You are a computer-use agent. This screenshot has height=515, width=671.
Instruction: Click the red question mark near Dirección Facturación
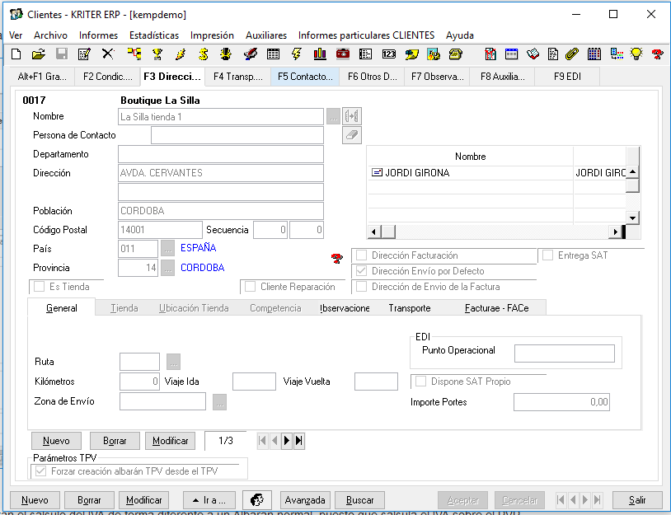coord(337,259)
